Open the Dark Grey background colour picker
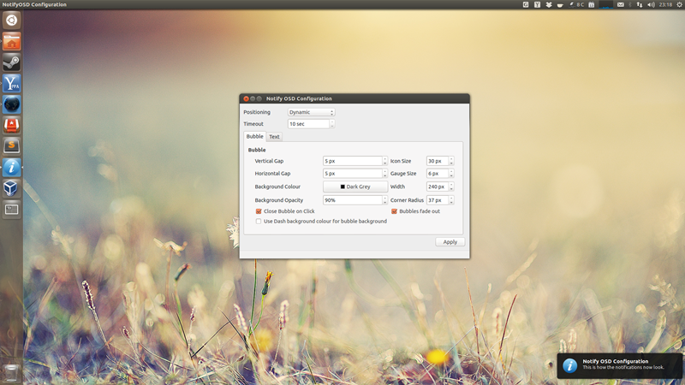Image resolution: width=685 pixels, height=385 pixels. coord(355,187)
